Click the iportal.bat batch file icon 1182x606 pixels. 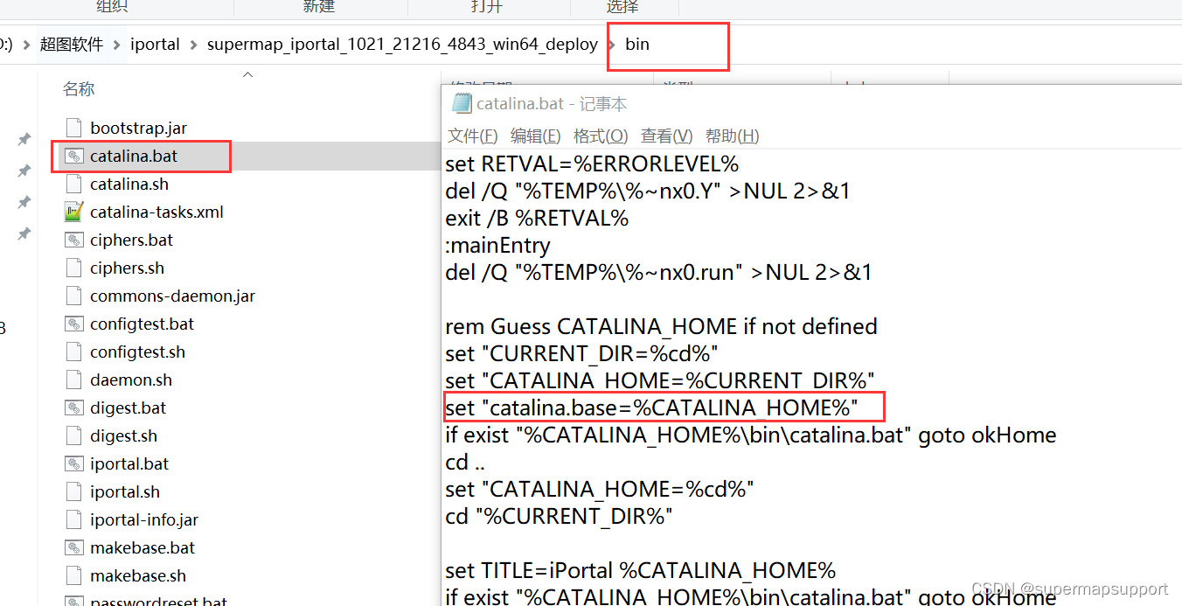coord(73,463)
